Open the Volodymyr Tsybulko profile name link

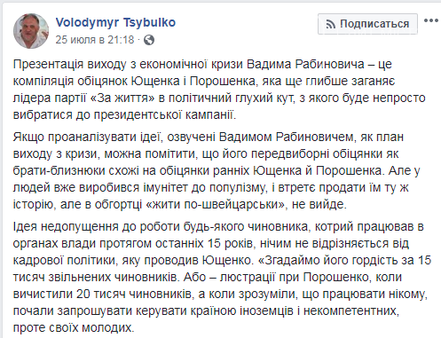coord(115,22)
